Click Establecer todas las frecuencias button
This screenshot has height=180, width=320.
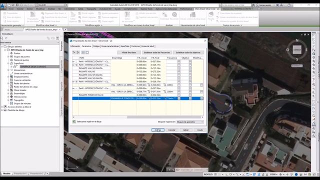click(x=156, y=52)
